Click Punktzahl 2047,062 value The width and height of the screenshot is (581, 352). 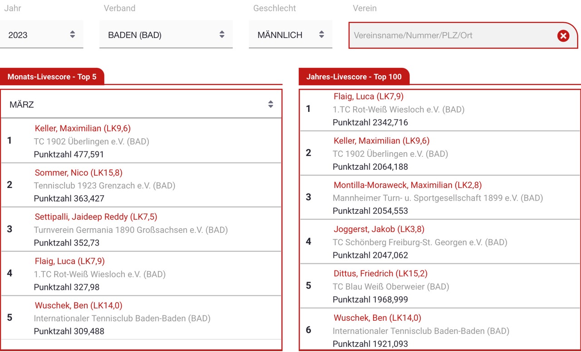370,255
